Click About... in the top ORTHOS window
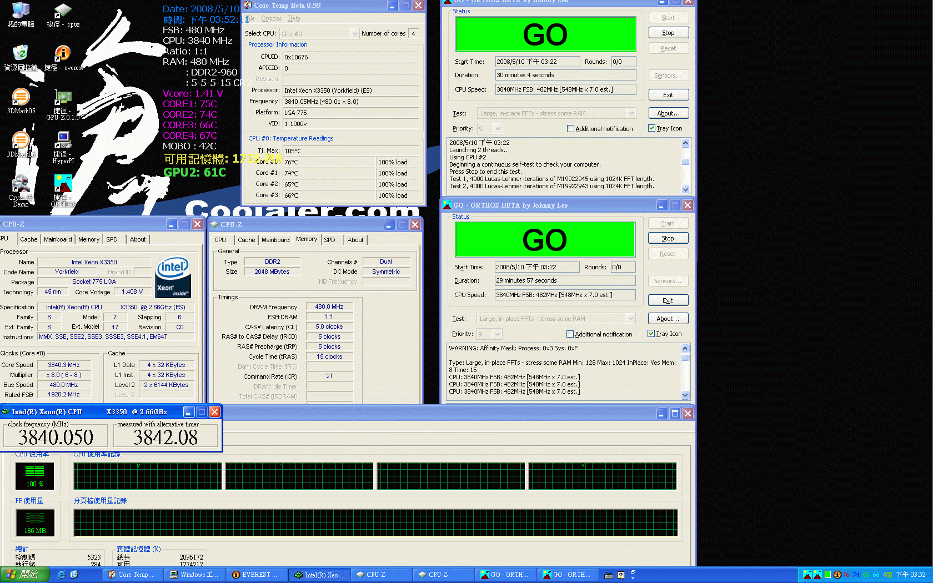Screen dimensions: 933x583 tap(669, 113)
